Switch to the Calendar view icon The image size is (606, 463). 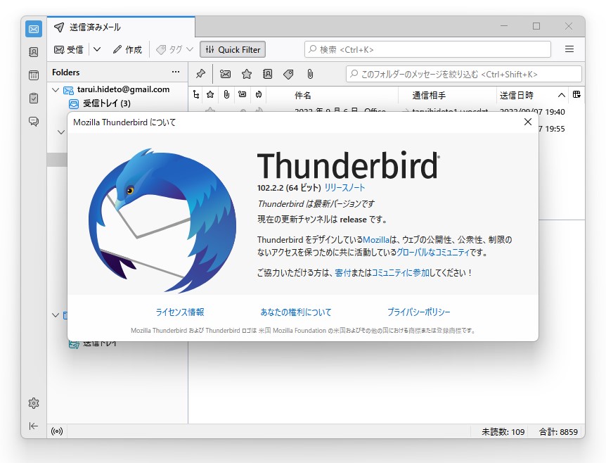coord(34,75)
